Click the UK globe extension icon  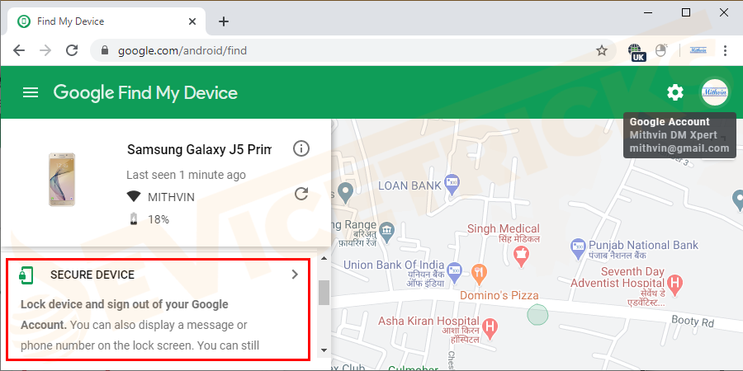637,52
